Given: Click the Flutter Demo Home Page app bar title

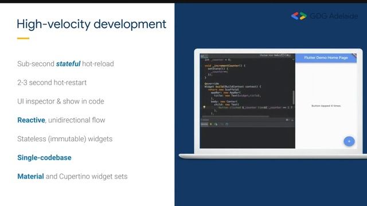Looking at the screenshot, I should [x=326, y=58].
